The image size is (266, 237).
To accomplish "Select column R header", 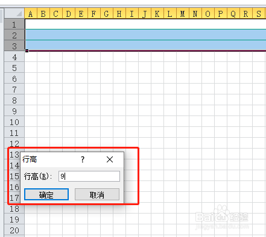I will pyautogui.click(x=246, y=14).
